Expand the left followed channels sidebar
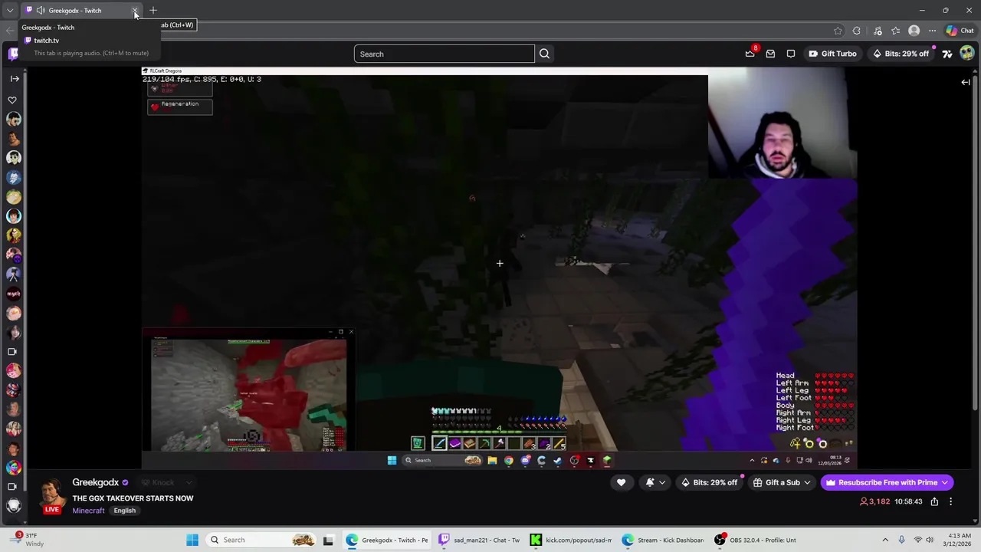 [x=14, y=78]
